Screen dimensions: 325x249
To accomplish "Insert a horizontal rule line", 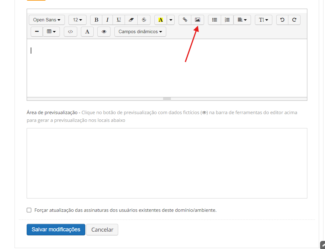I will 37,32.
